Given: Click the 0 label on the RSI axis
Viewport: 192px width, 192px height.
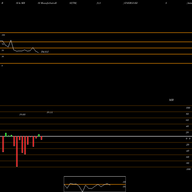Looking at the screenshot, I should coord(2,66).
